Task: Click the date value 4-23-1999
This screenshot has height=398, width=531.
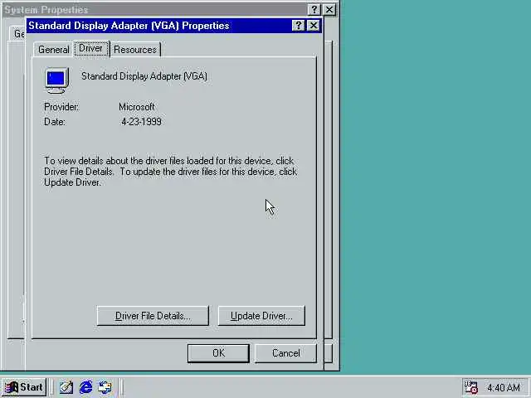Action: coord(141,122)
